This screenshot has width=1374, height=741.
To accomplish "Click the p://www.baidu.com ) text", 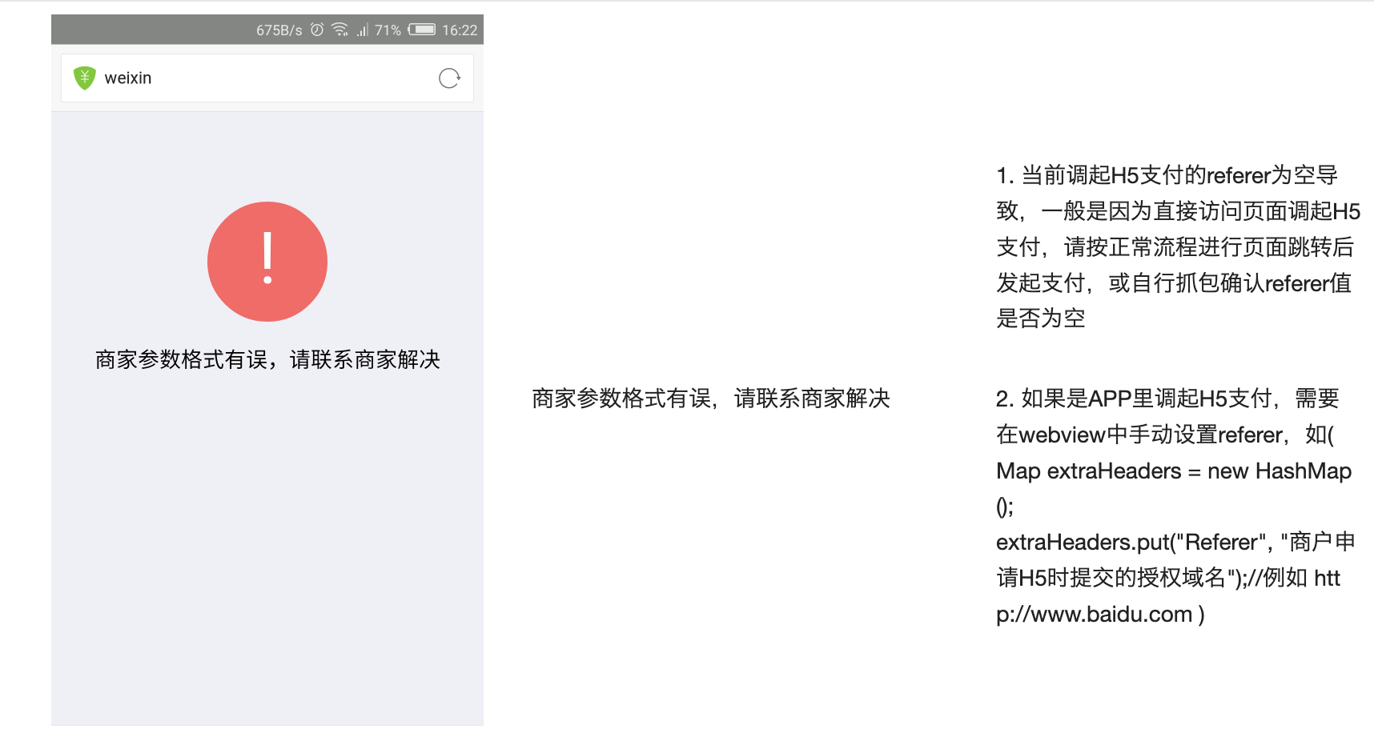I will tap(1100, 614).
